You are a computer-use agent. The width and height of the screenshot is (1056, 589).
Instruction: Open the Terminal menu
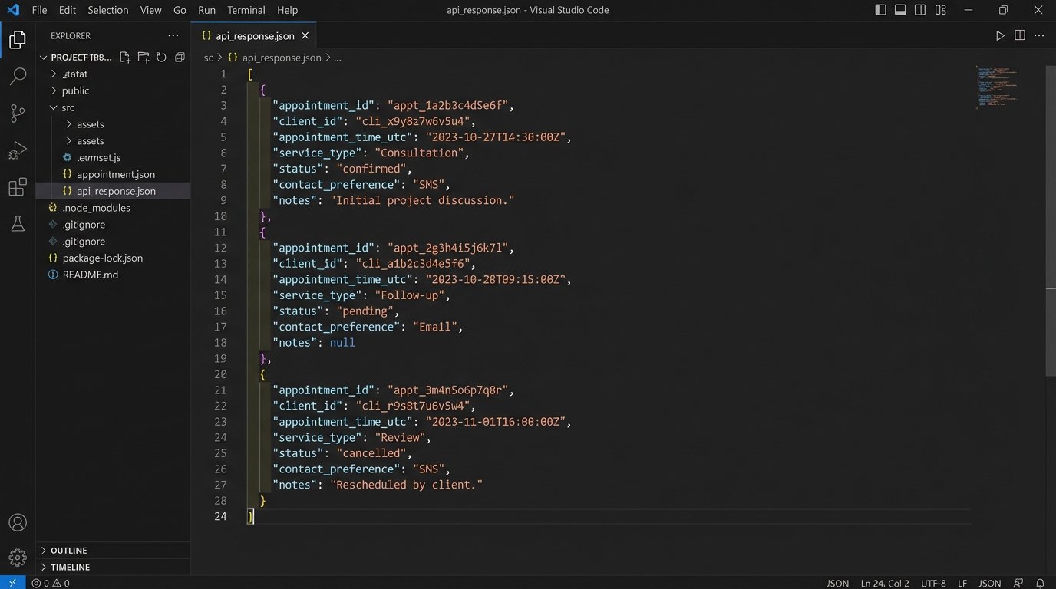246,10
